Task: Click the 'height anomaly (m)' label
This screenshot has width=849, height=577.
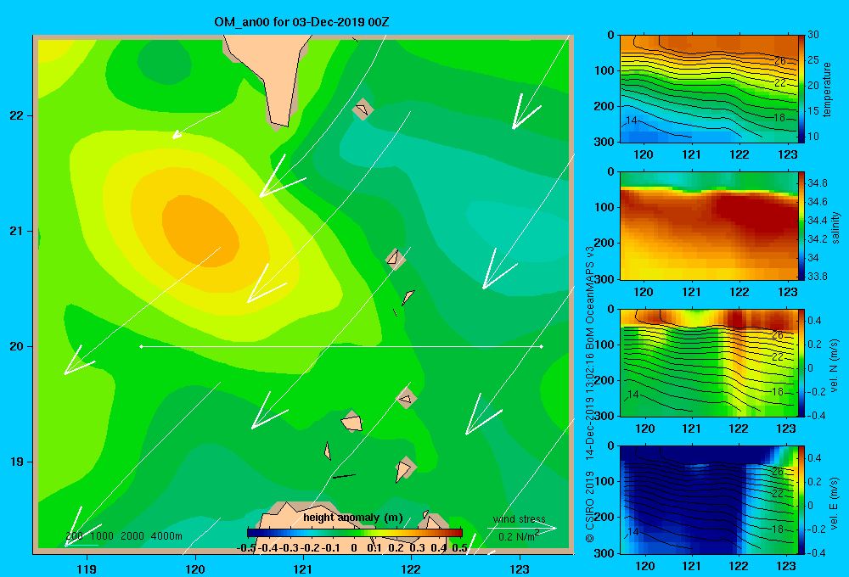Action: 353,518
